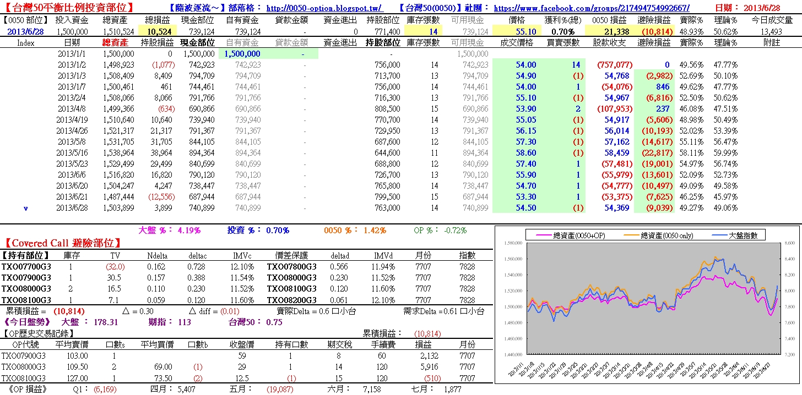The width and height of the screenshot is (802, 395).
Task: Click the hedge gain value 846
Action: click(x=663, y=87)
